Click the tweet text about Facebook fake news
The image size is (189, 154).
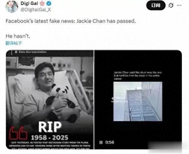(70, 21)
